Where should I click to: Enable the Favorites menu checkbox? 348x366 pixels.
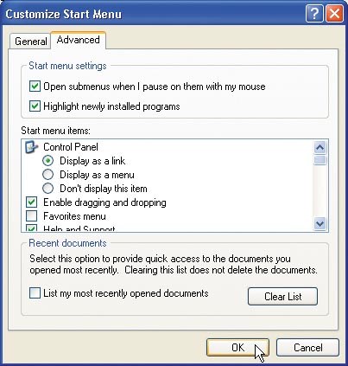coord(32,216)
